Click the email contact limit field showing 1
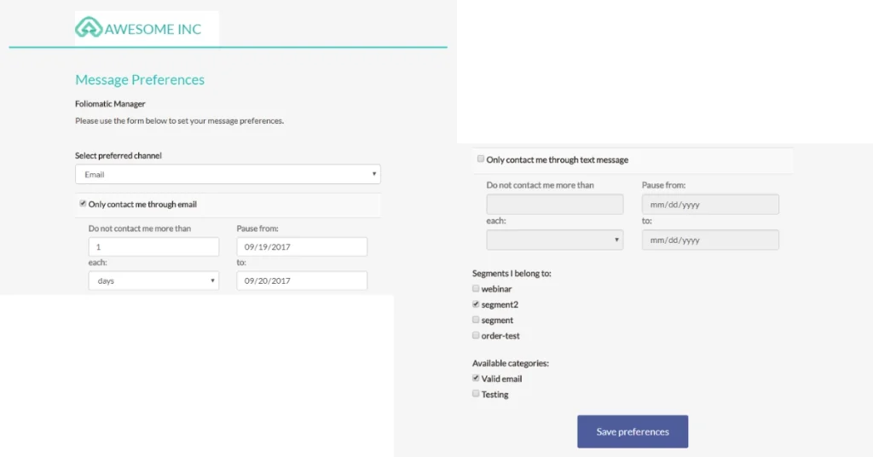The width and height of the screenshot is (873, 457). click(x=153, y=246)
